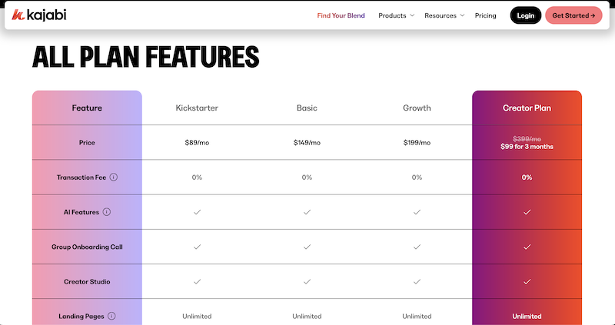Viewport: 615px width, 325px height.
Task: Click the Kickstarter $89/mo price cell
Action: point(197,143)
